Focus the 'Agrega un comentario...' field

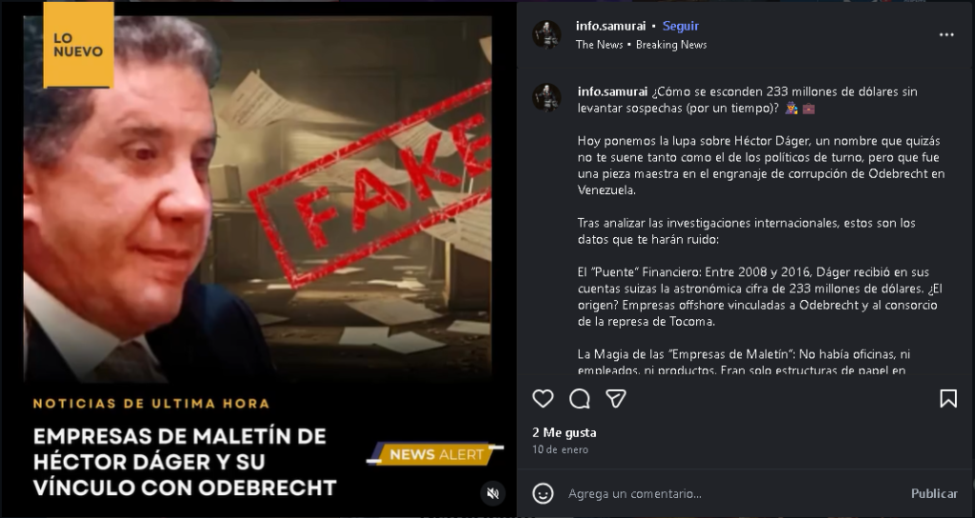[734, 494]
